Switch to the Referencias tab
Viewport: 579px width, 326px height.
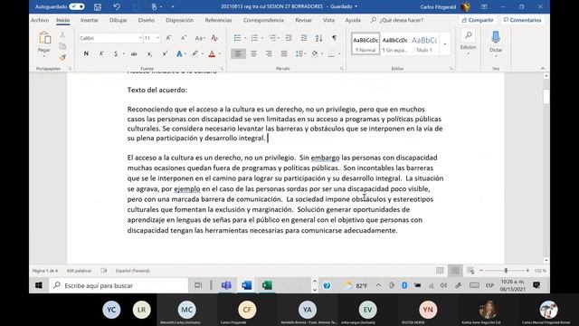coord(218,20)
